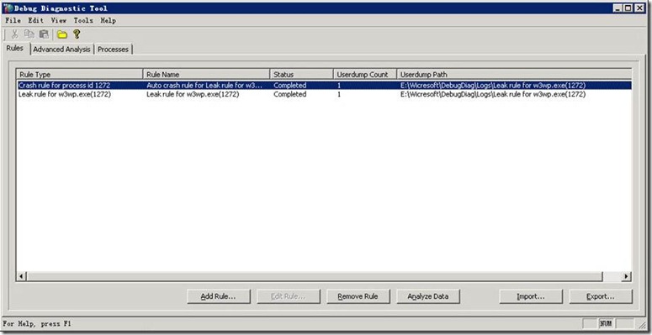
Task: Click the horizontal scrollbar thumb
Action: pyautogui.click(x=315, y=276)
